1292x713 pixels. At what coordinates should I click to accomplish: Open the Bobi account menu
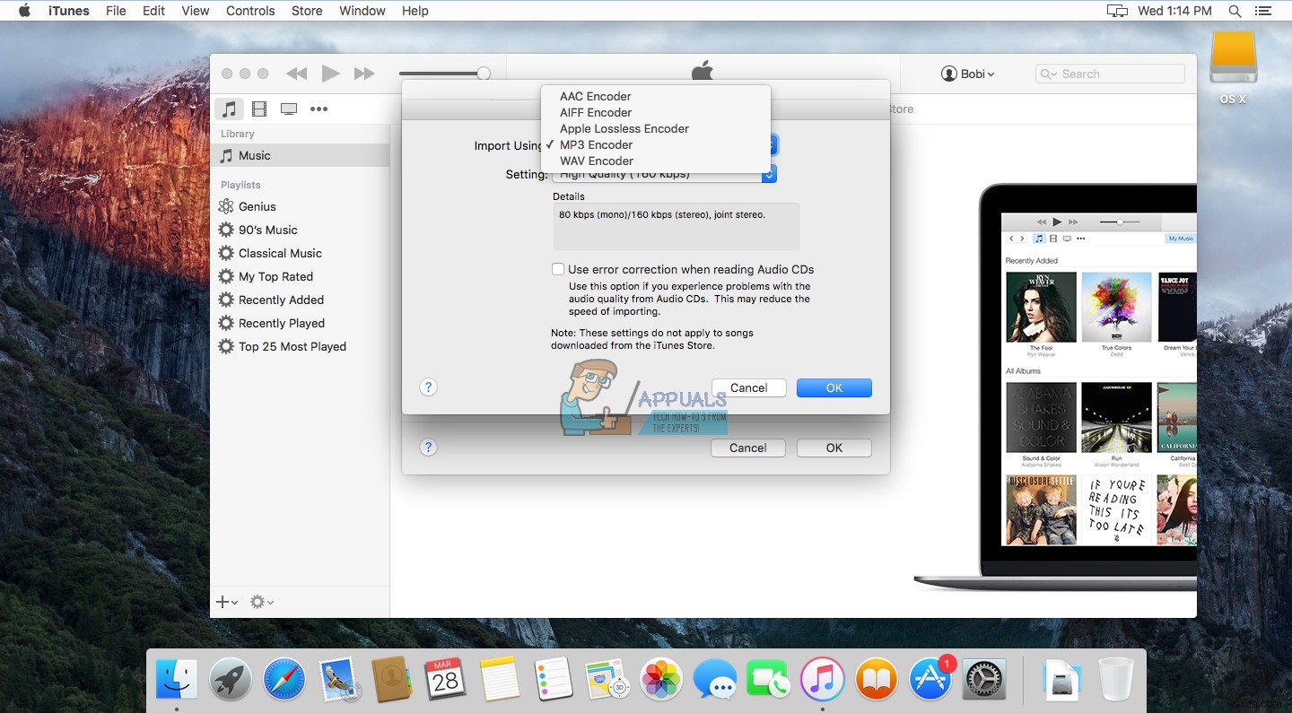point(968,74)
